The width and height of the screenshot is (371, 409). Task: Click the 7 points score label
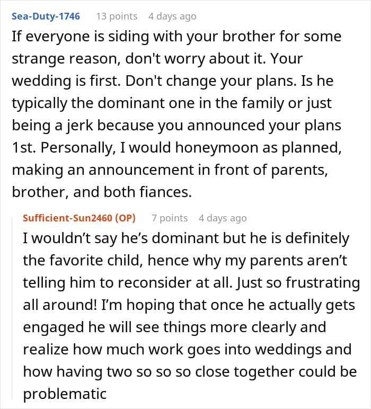(x=170, y=218)
